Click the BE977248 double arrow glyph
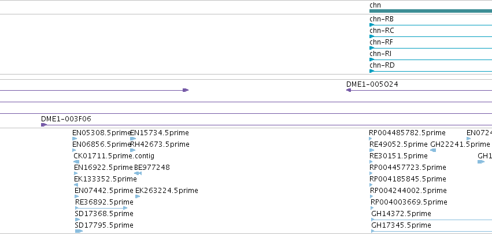Viewport: 492px width, 234px height. (x=138, y=173)
